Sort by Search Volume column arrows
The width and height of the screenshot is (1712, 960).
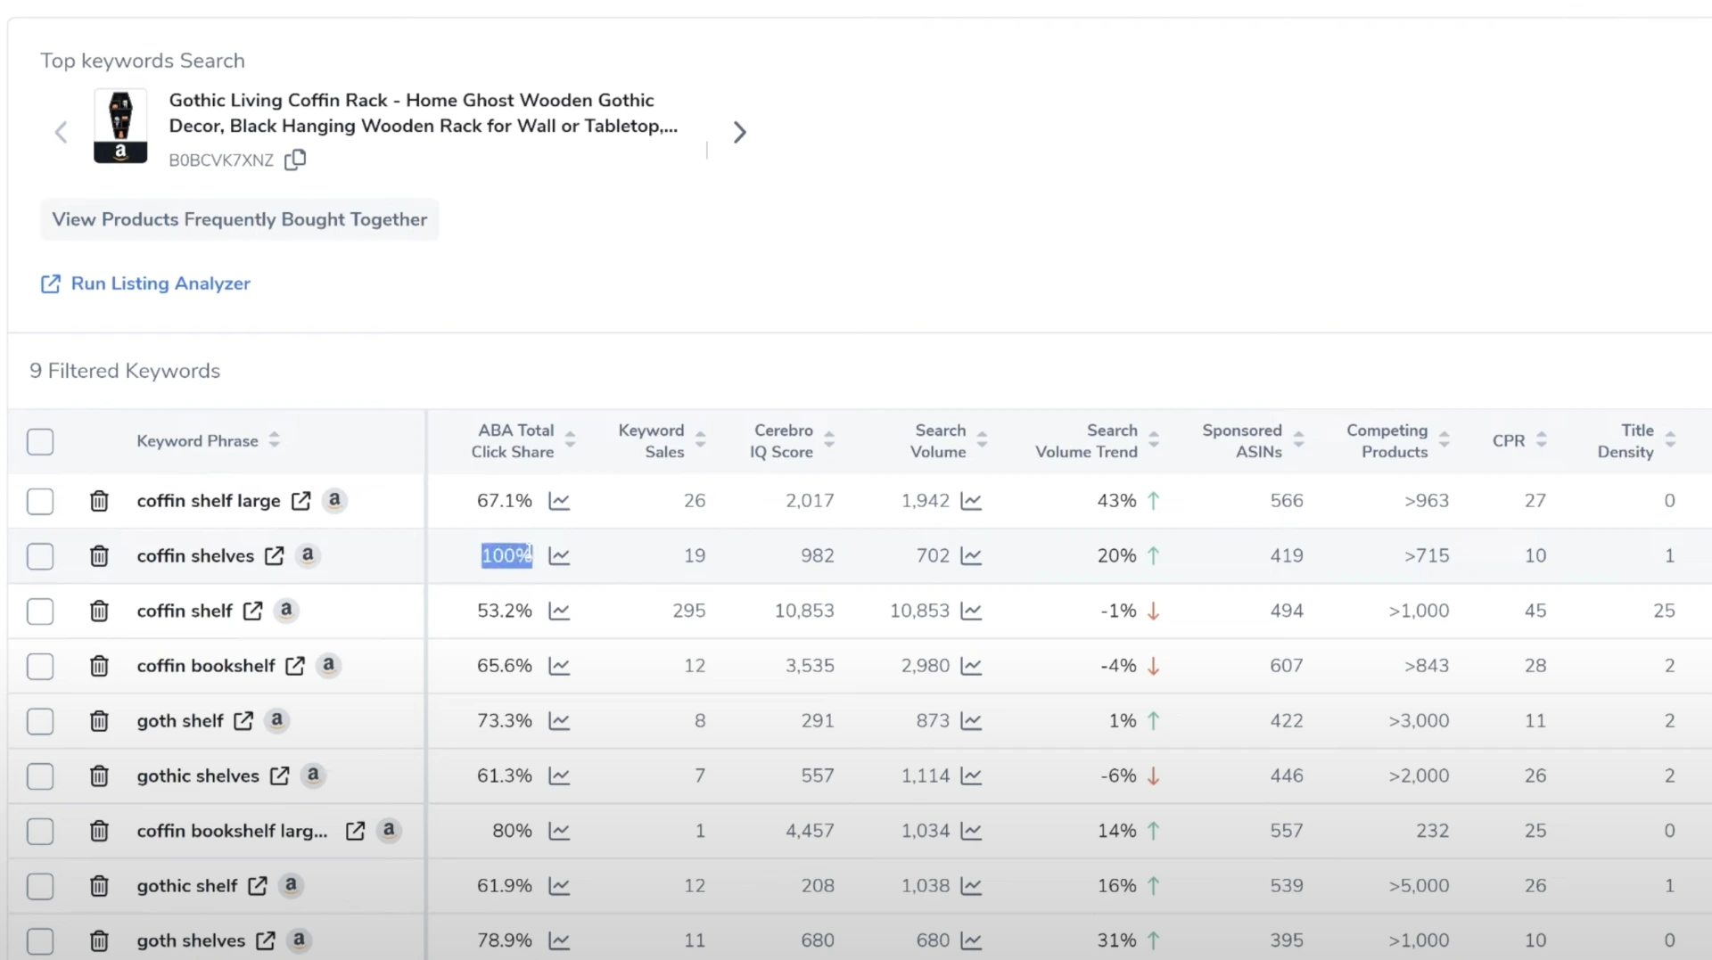(982, 439)
